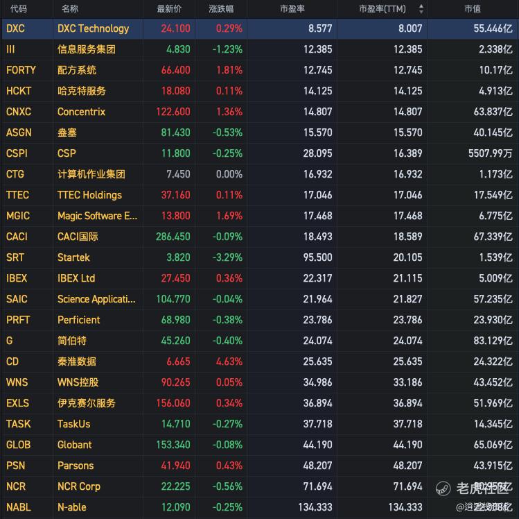Viewport: 519px width, 519px height.
Task: Select ticker PSN
Action: (15, 466)
